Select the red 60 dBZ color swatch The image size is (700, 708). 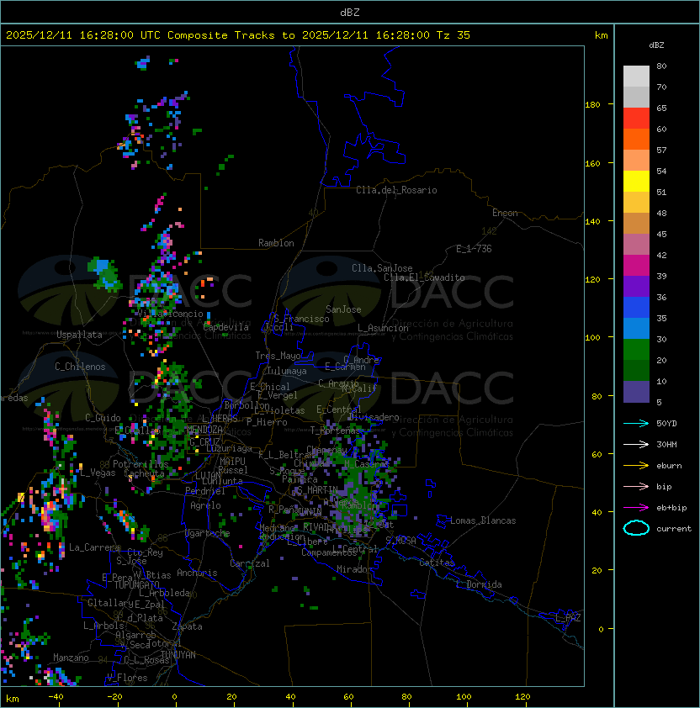pyautogui.click(x=636, y=119)
